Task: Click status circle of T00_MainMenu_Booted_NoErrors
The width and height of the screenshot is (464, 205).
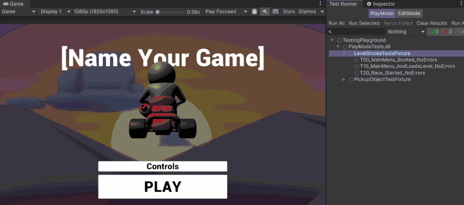Action: 357,60
